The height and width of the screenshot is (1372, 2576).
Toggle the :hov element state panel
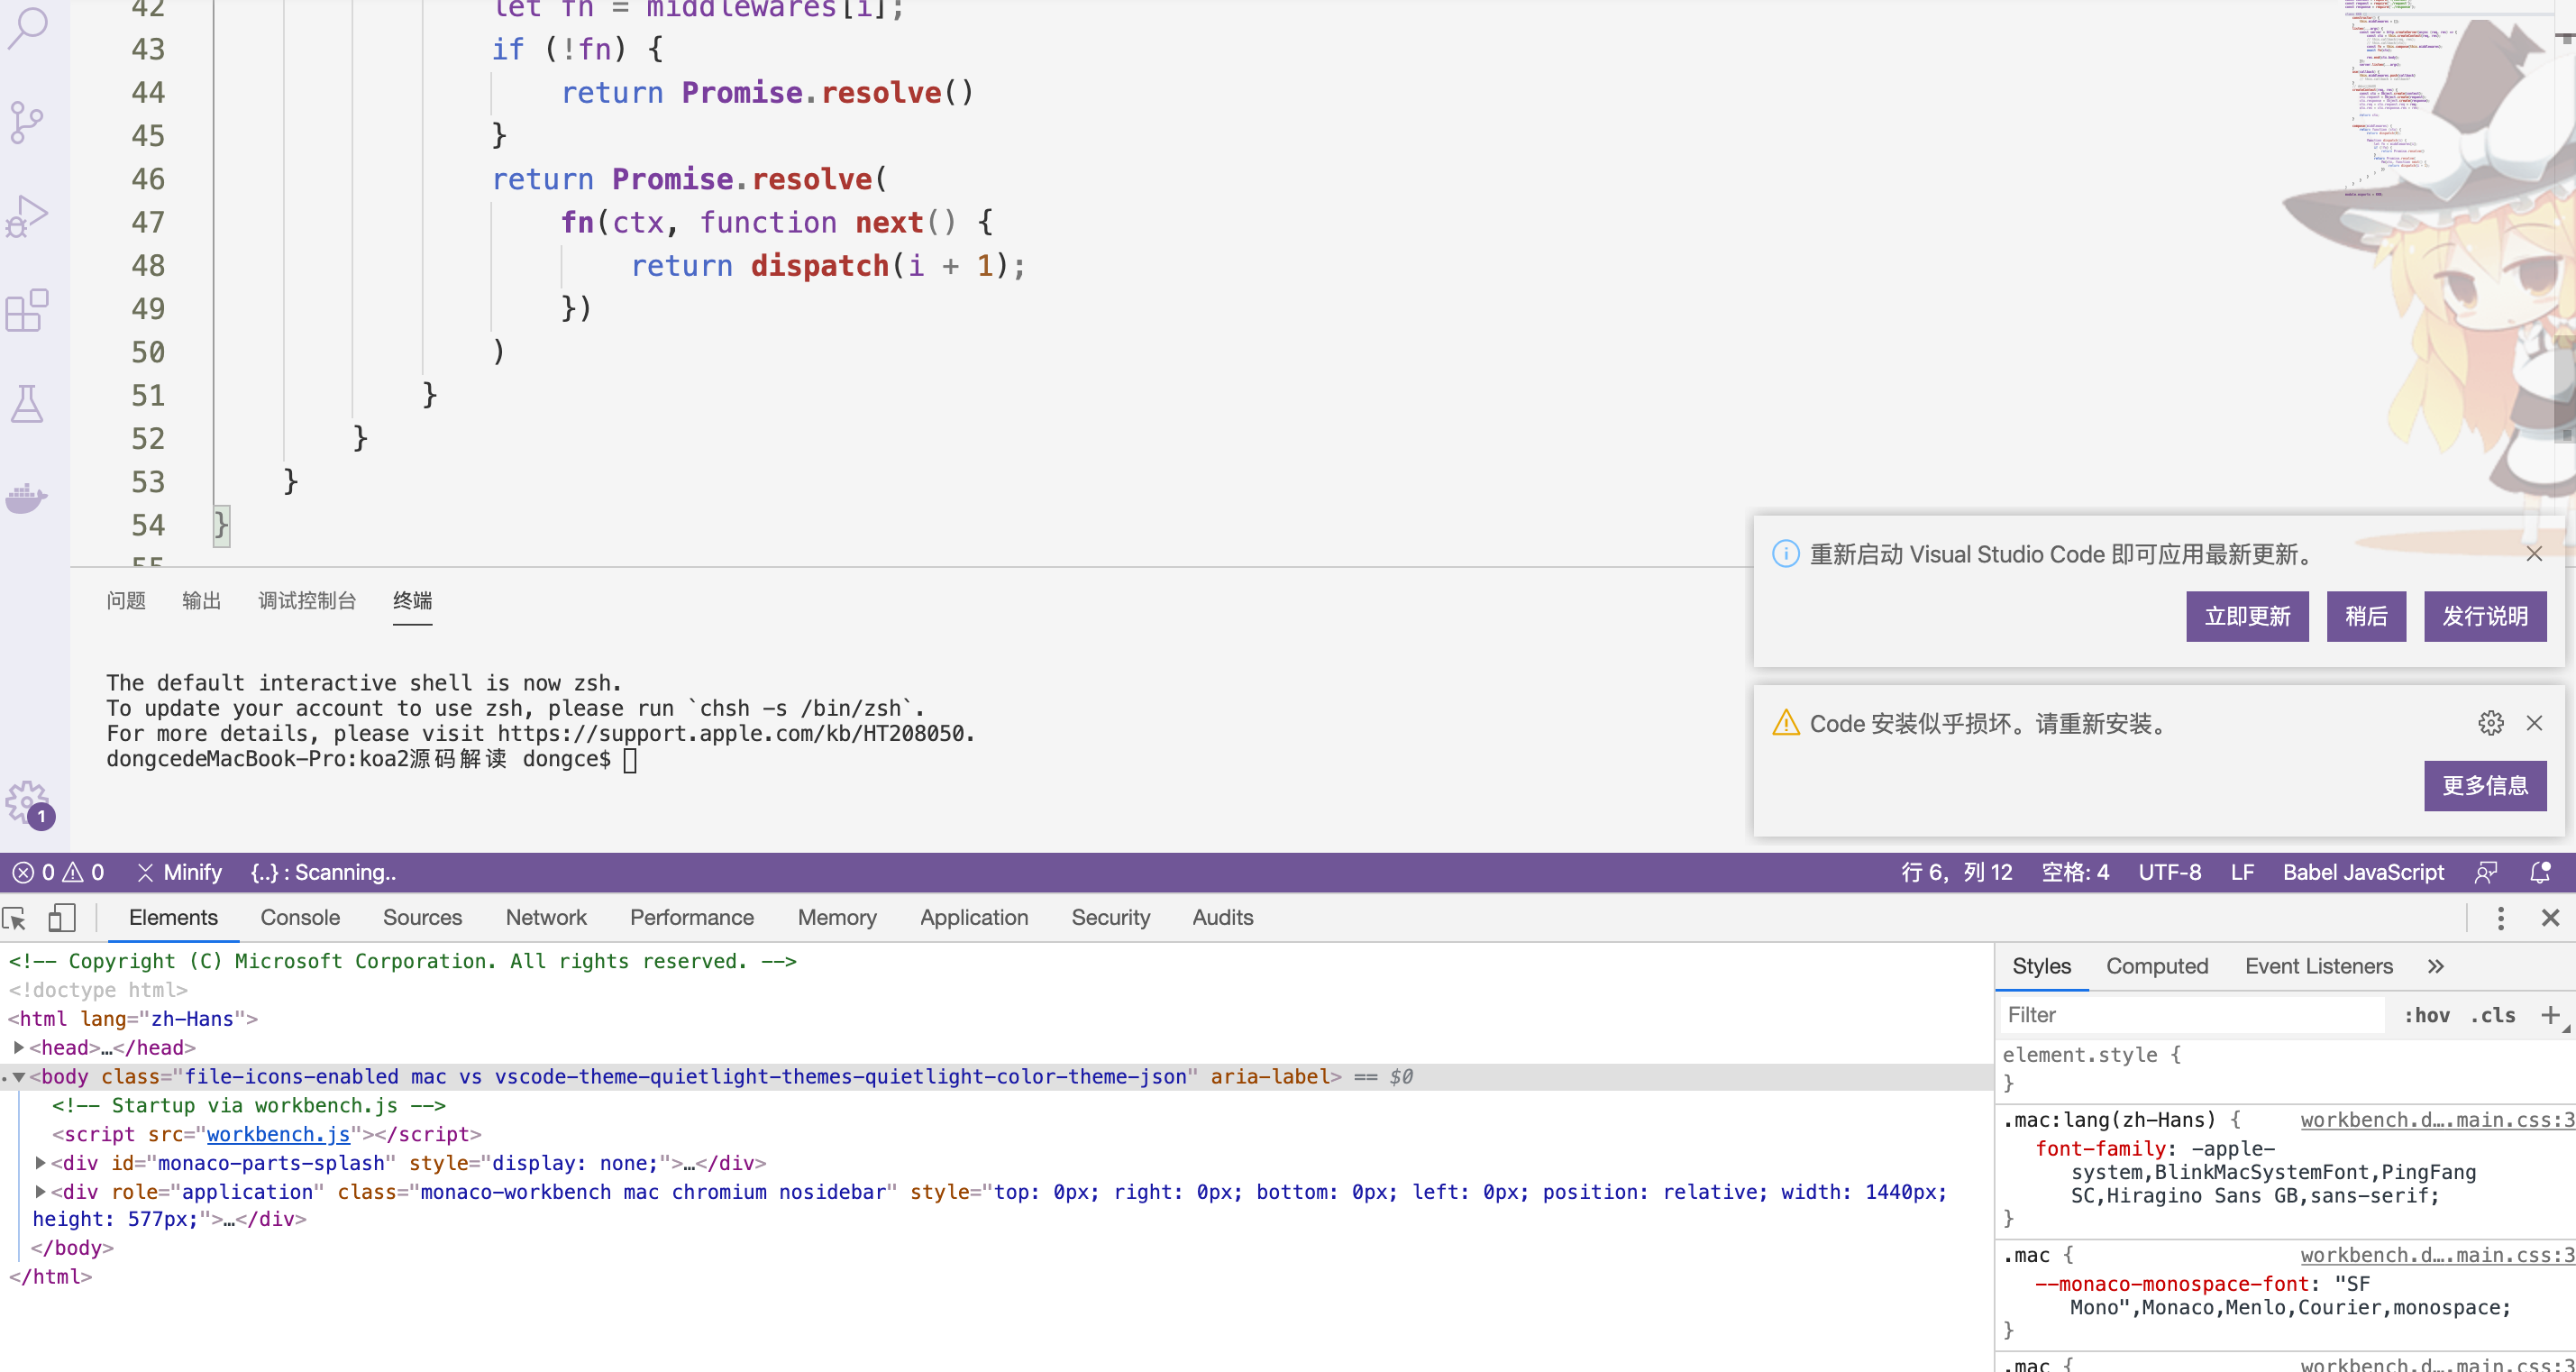[x=2427, y=1015]
